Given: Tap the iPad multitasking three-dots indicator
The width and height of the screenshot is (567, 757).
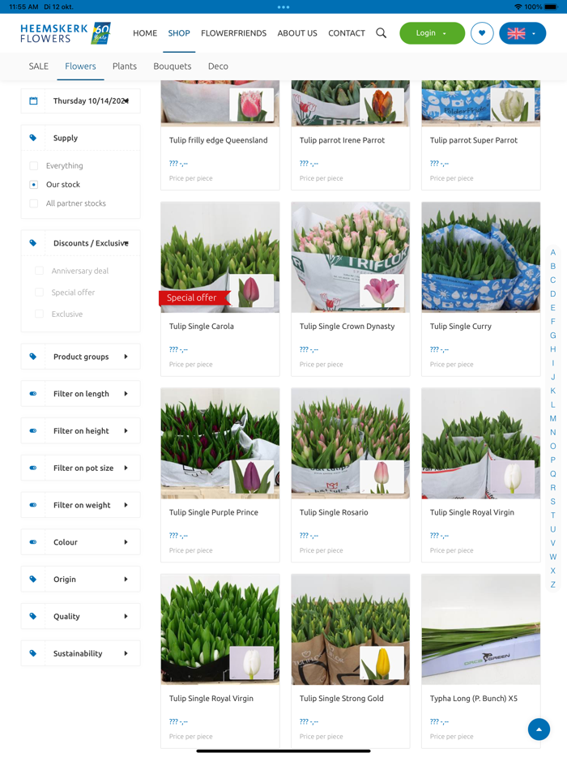Looking at the screenshot, I should [x=283, y=7].
